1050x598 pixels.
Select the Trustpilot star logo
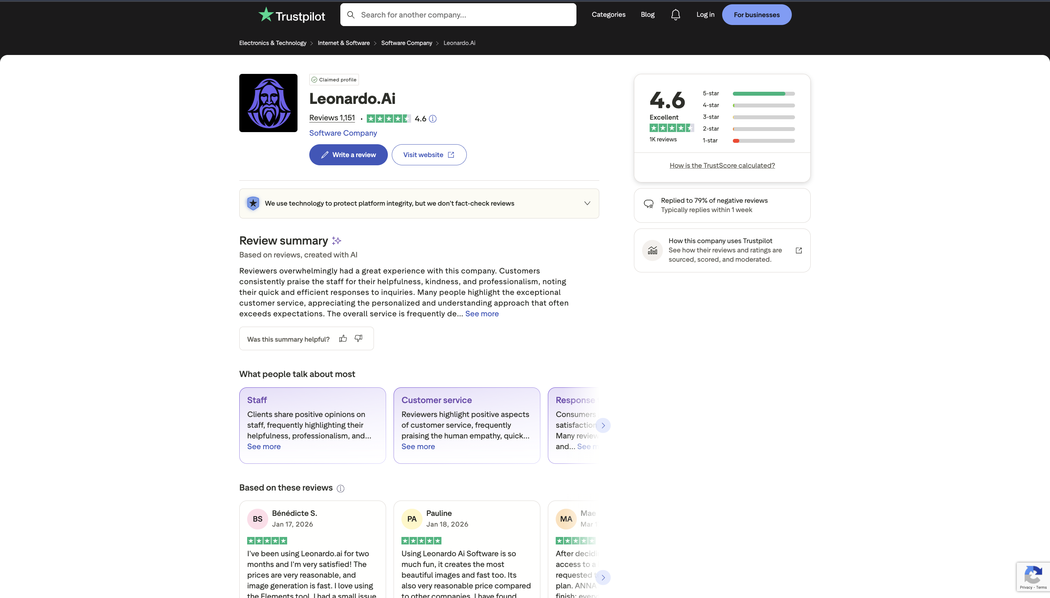pos(265,14)
